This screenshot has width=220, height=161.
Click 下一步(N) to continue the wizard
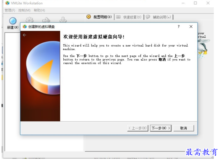161,128
